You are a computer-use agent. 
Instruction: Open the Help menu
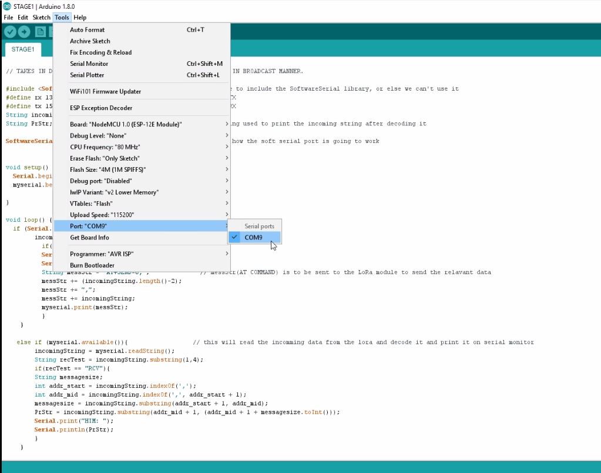(80, 17)
